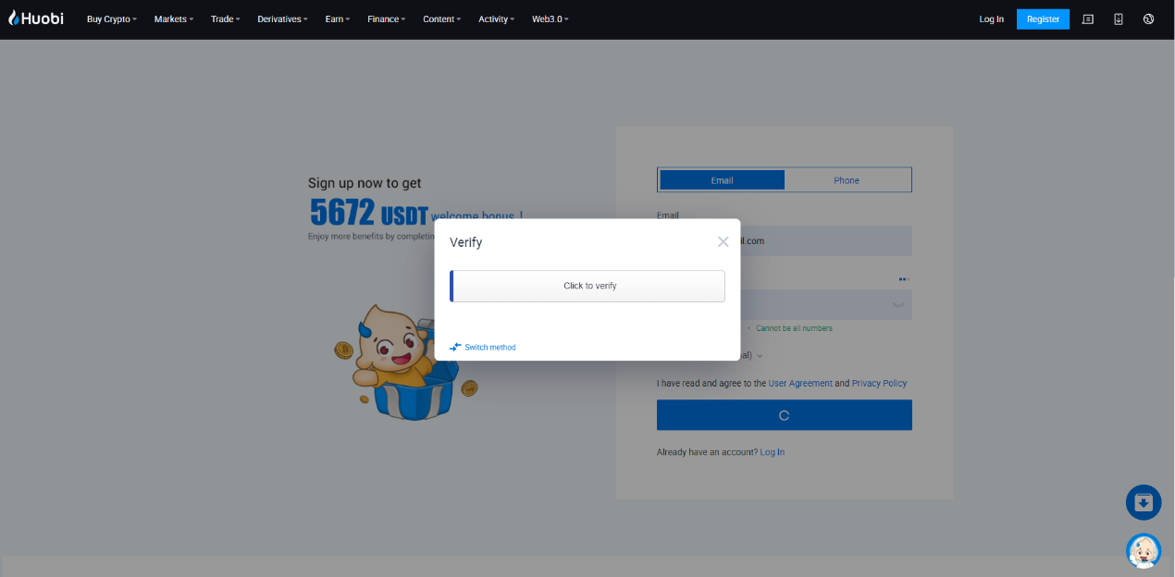Open the Web3.0 dropdown menu
The image size is (1175, 577).
[x=550, y=19]
